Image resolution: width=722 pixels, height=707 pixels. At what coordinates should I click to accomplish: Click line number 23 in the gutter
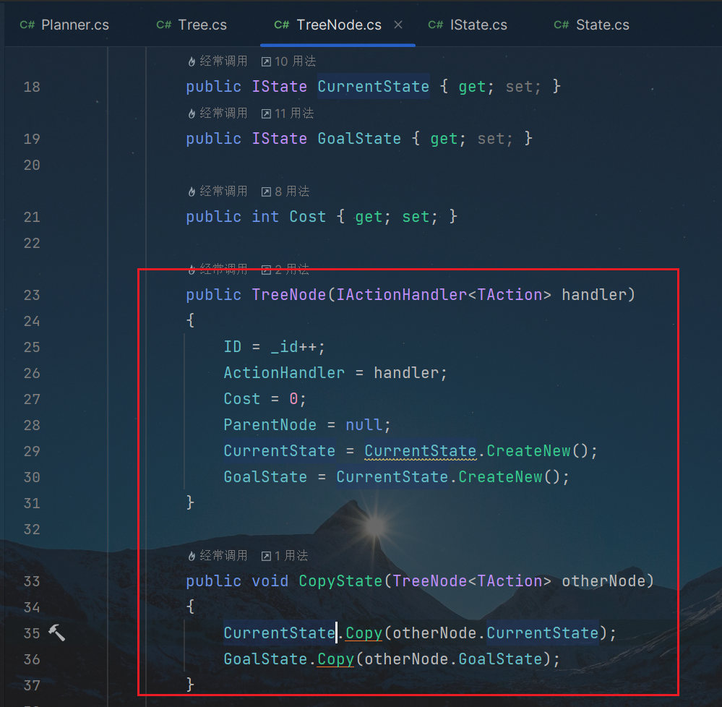pyautogui.click(x=32, y=295)
